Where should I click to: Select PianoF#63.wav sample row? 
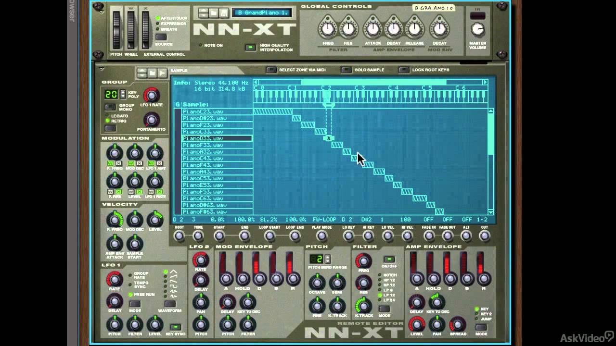(217, 212)
